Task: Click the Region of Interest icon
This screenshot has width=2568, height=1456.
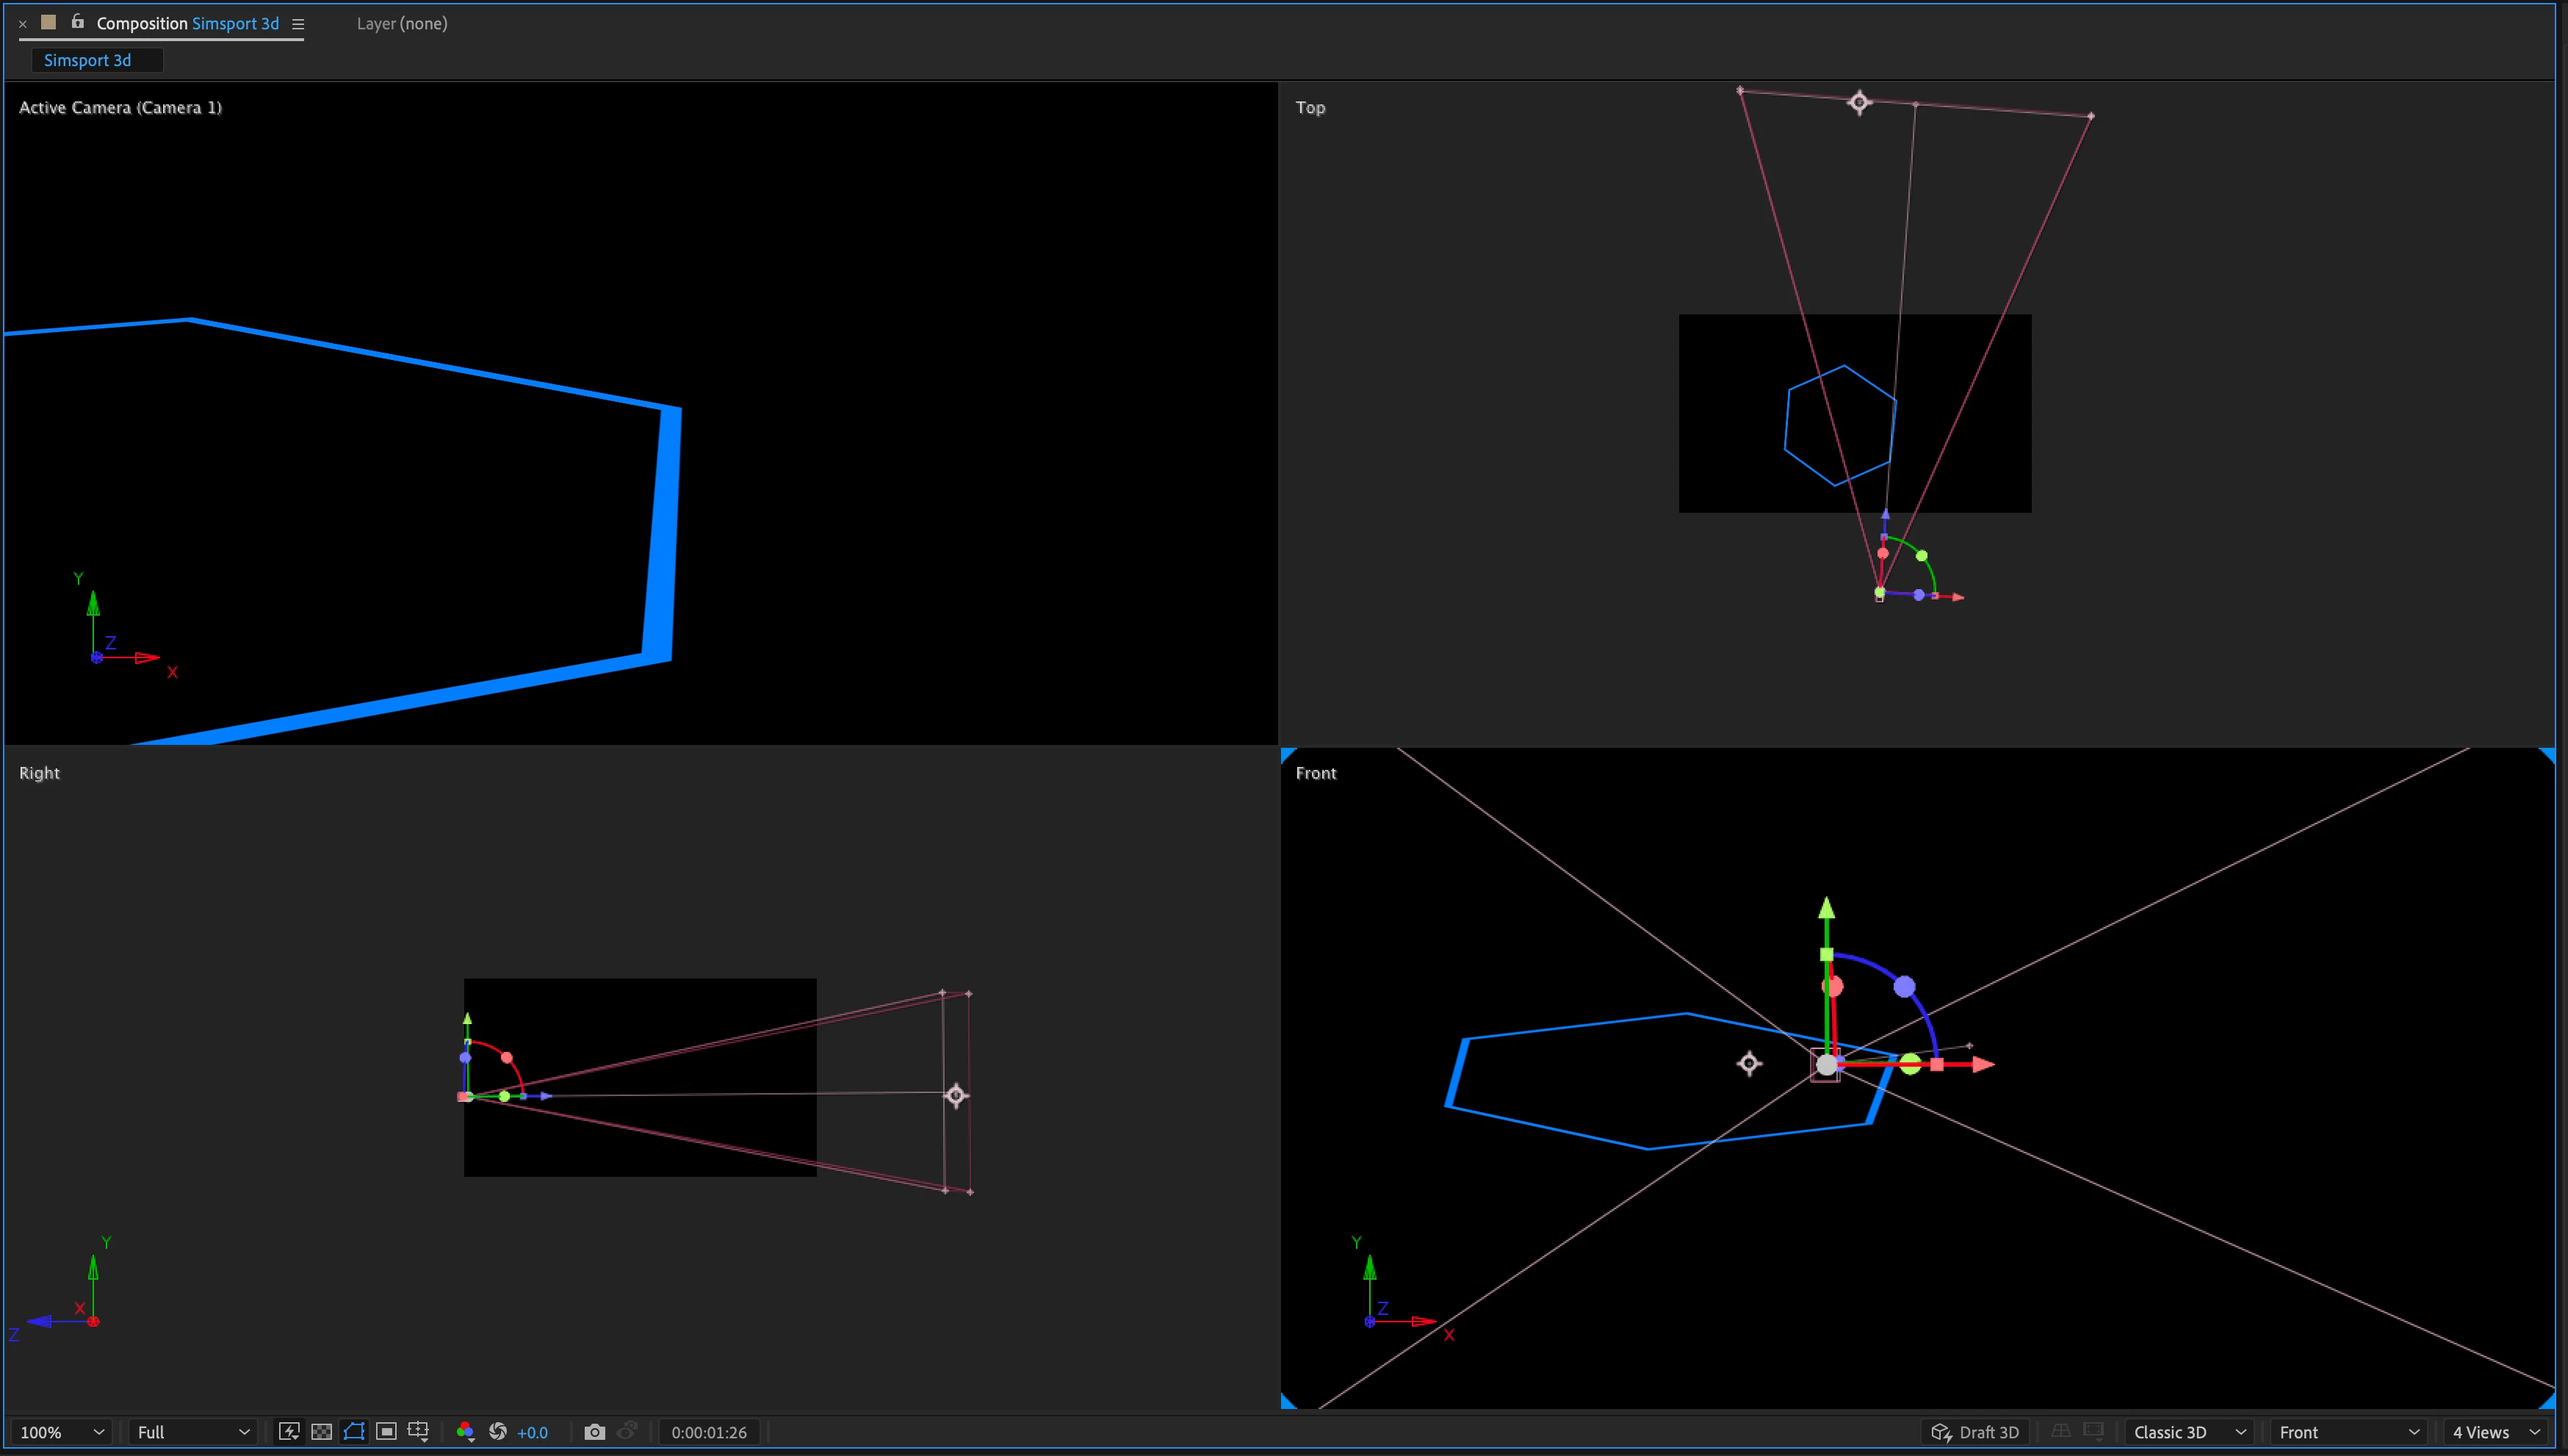Action: pyautogui.click(x=386, y=1432)
